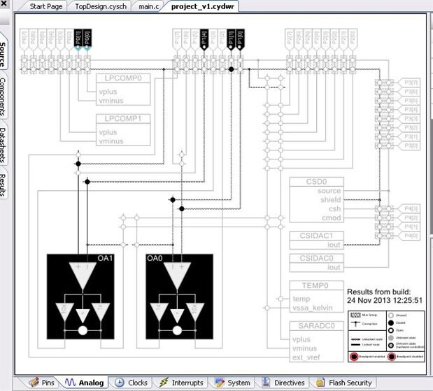The width and height of the screenshot is (433, 391).
Task: Click the CSD0 block
Action: [x=316, y=200]
